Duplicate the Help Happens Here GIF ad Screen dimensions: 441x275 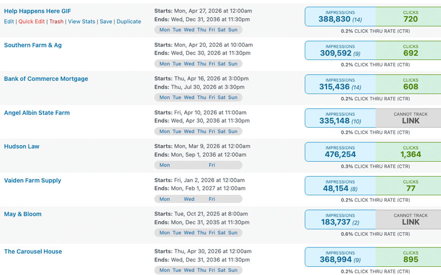(x=129, y=21)
